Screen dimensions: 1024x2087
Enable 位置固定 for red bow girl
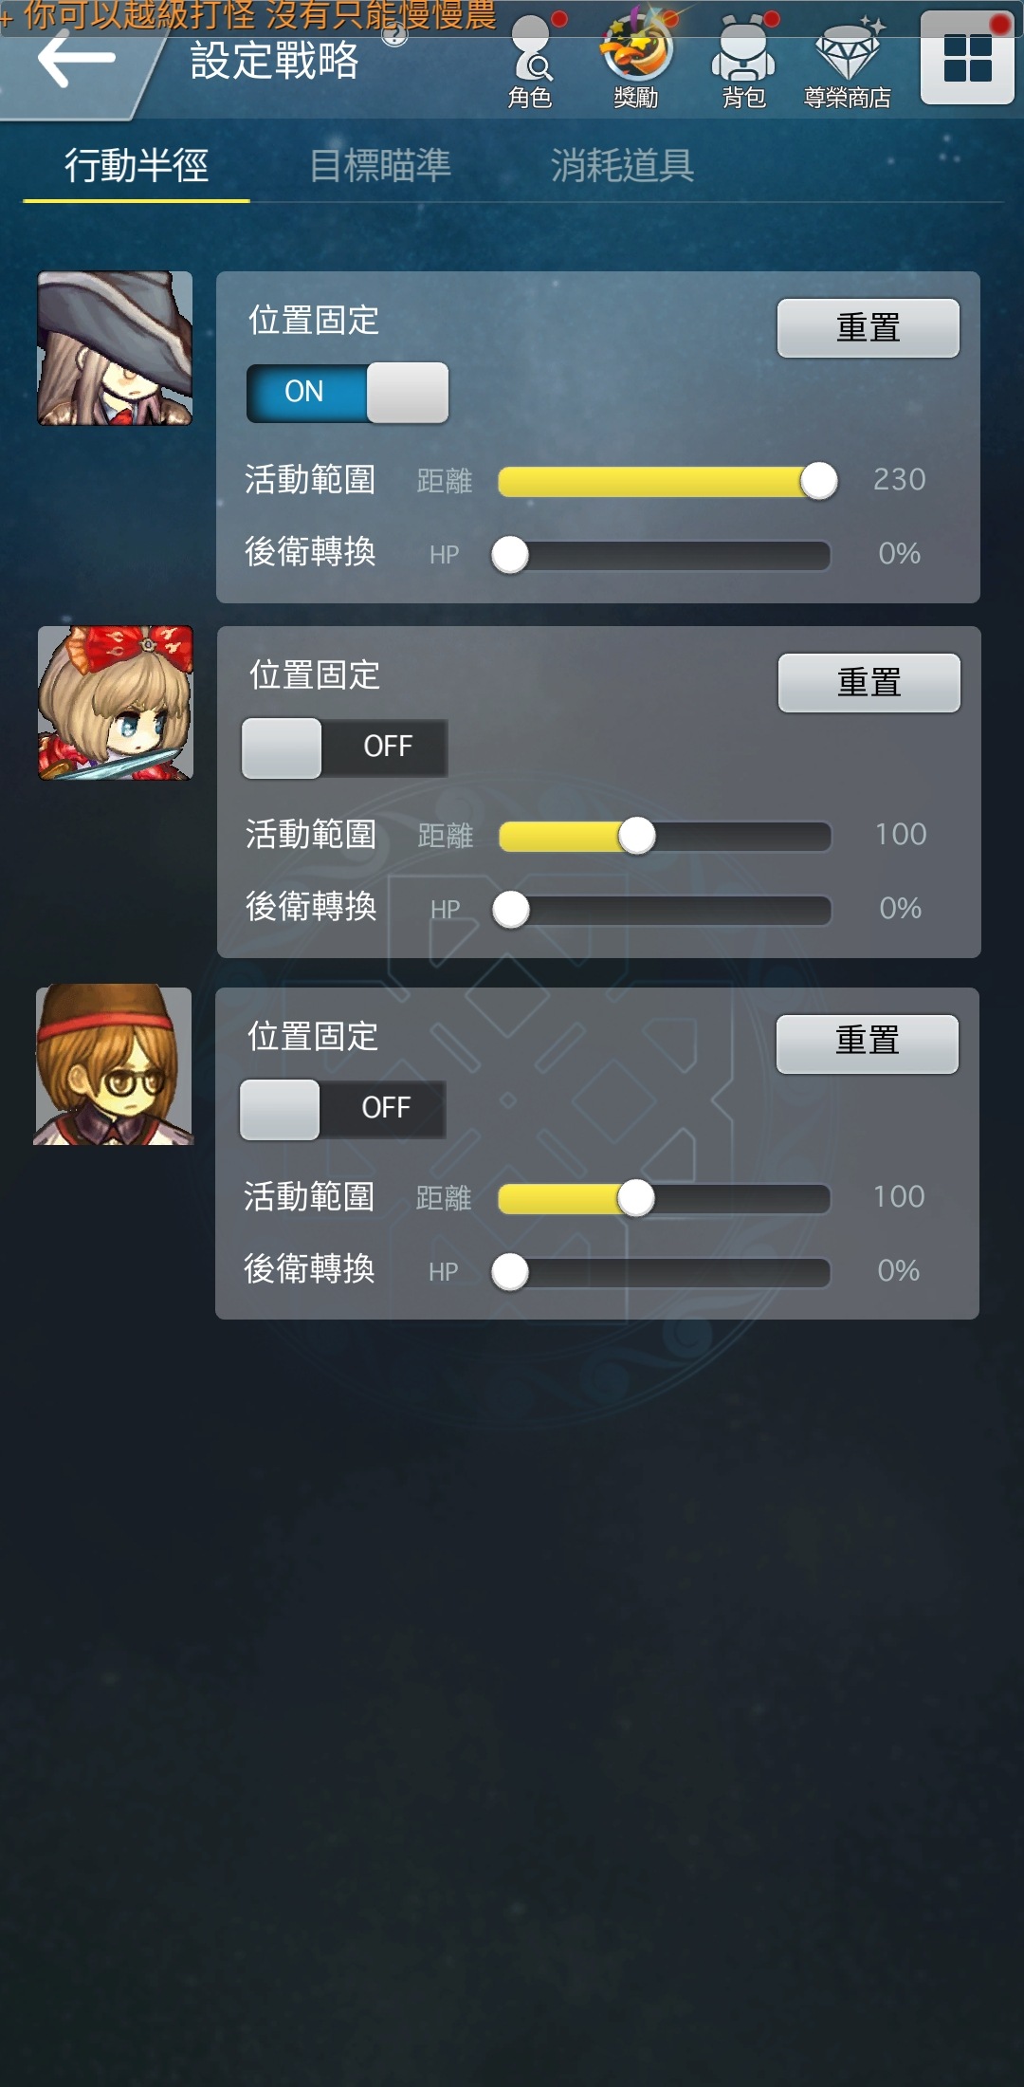click(x=344, y=748)
